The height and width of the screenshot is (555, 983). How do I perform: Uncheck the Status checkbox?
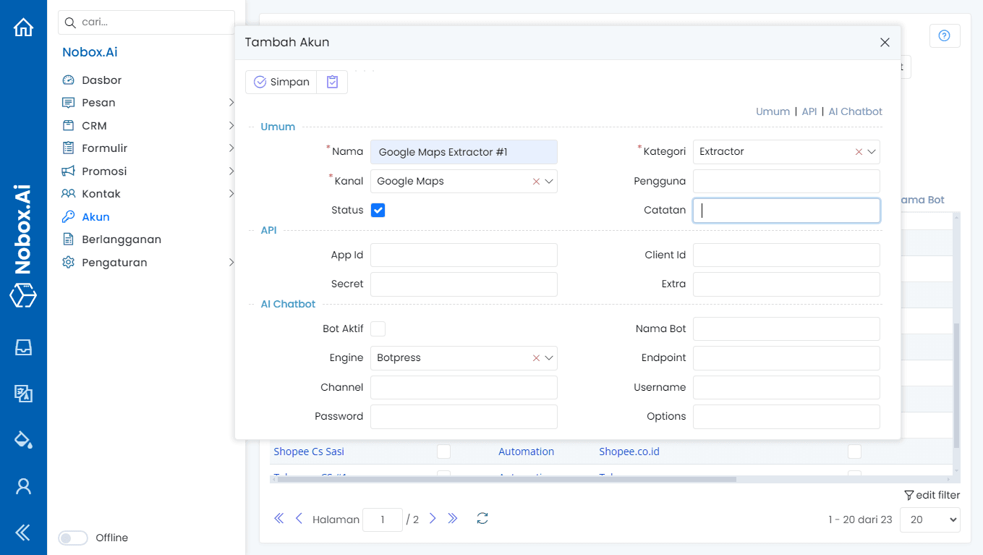tap(378, 210)
